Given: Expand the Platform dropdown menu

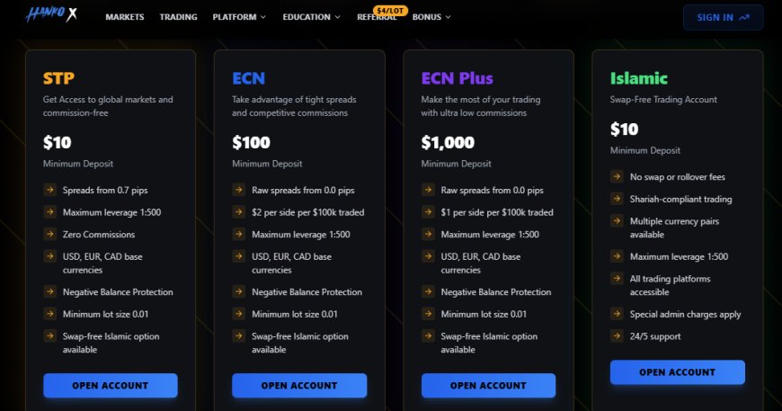Looking at the screenshot, I should click(239, 17).
